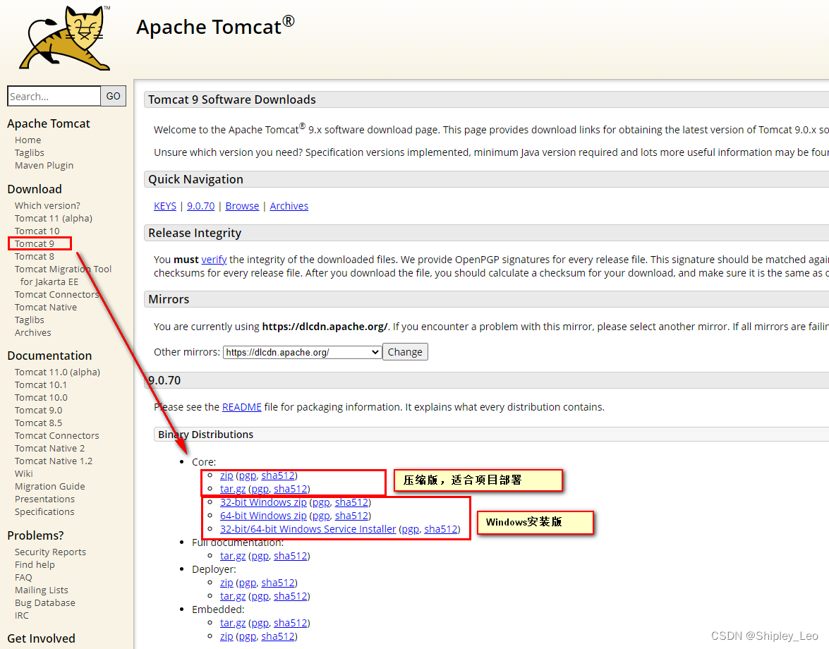Open Which version? in Download section
The height and width of the screenshot is (649, 829).
tap(47, 205)
